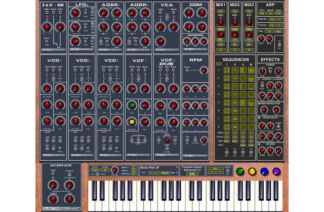Viewport: 324px width, 212px height.
Task: Click the Ring Modulator FREQ knob
Action: [264, 110]
